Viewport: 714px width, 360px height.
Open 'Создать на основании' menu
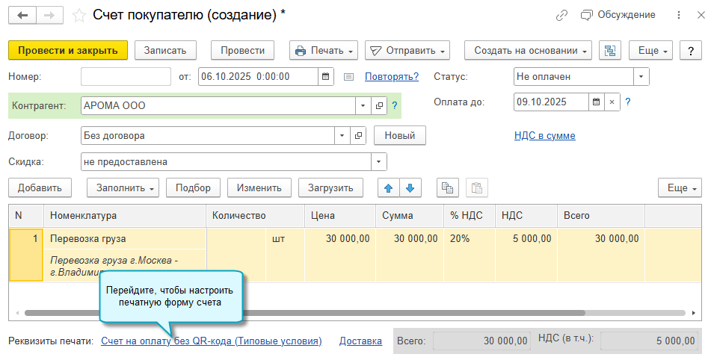[528, 51]
